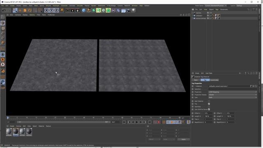Click the white S icon in left palette
Screen dimensions: 263x148
tap(3, 65)
